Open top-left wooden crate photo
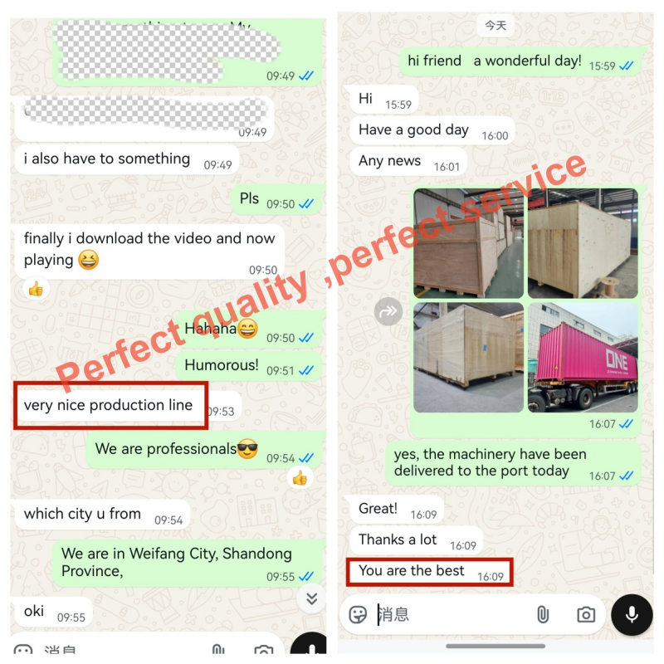Viewport: 664px width, 664px height. point(468,243)
